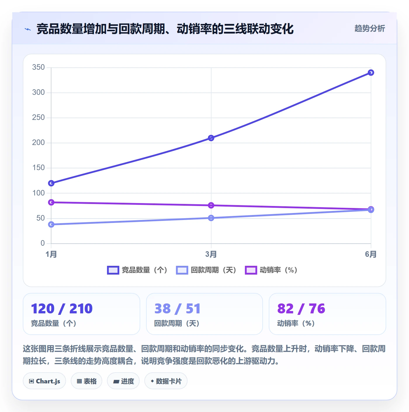Toggle the 竞品数量（个） legend item
The height and width of the screenshot is (412, 409).
(x=137, y=270)
